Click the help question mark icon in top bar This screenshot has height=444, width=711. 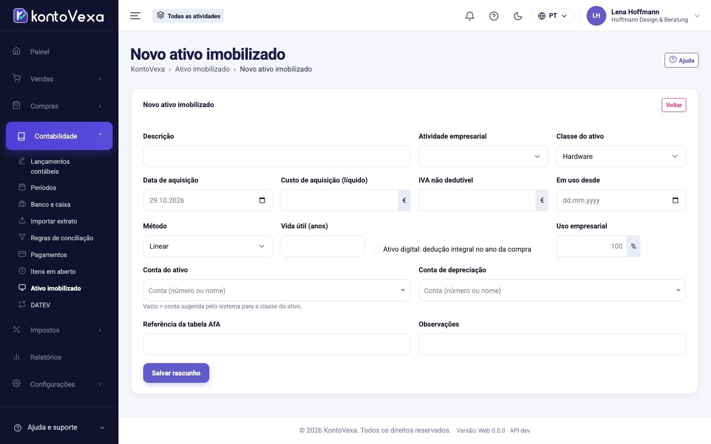coord(494,16)
